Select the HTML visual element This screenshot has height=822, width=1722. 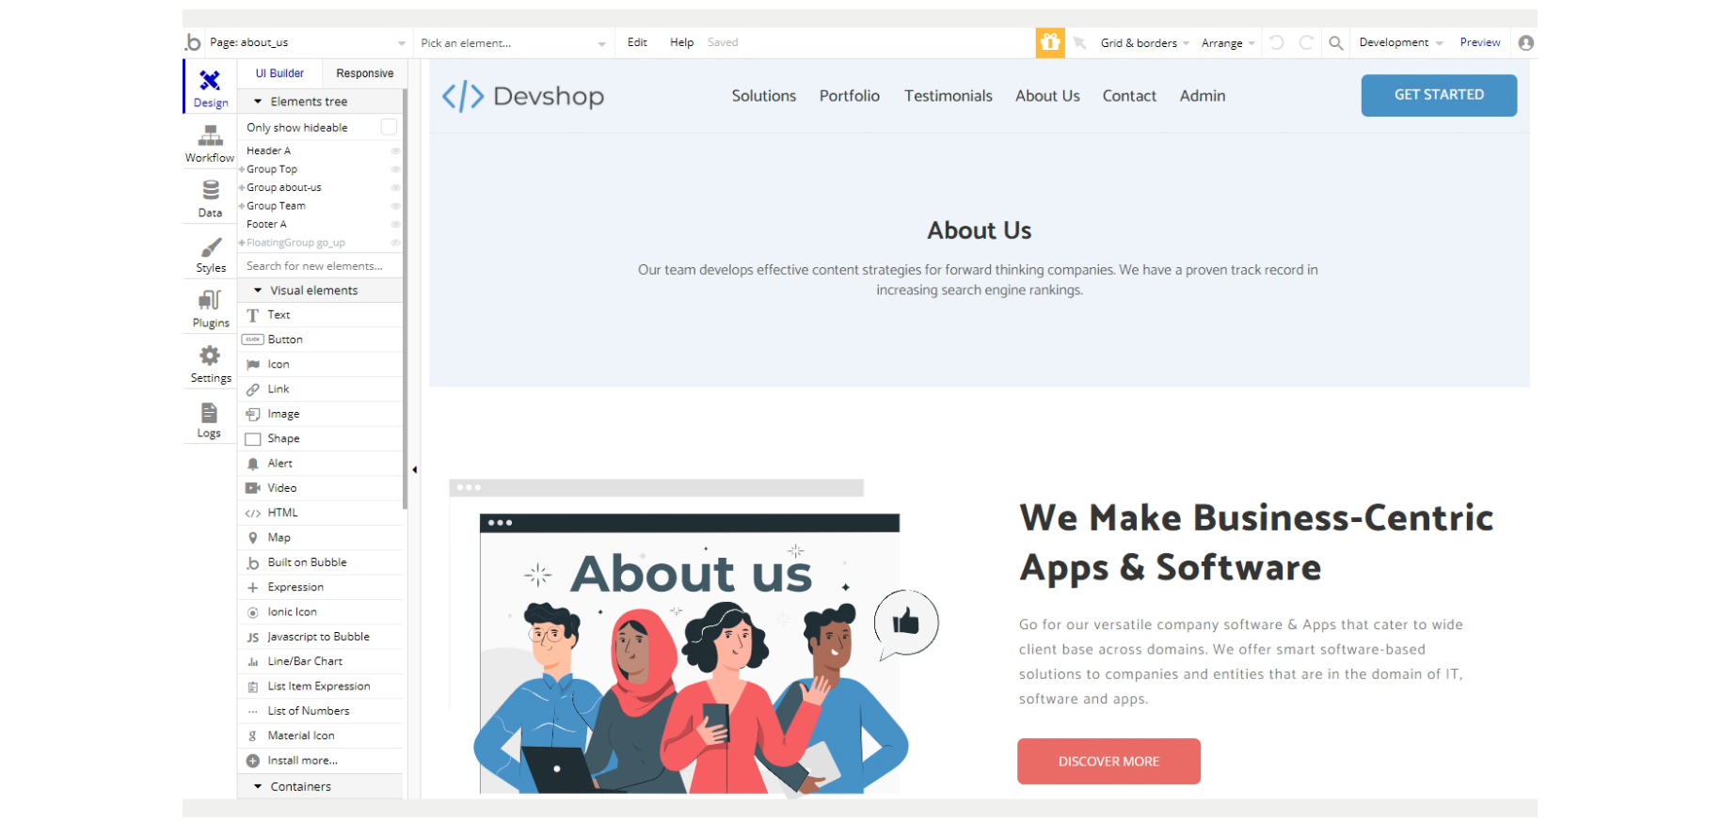point(320,513)
